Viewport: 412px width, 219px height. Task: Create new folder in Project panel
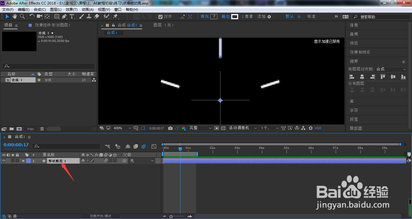click(12, 129)
